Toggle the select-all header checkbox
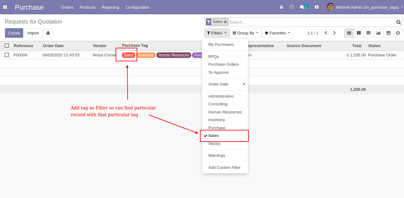The width and height of the screenshot is (404, 198). (7, 46)
